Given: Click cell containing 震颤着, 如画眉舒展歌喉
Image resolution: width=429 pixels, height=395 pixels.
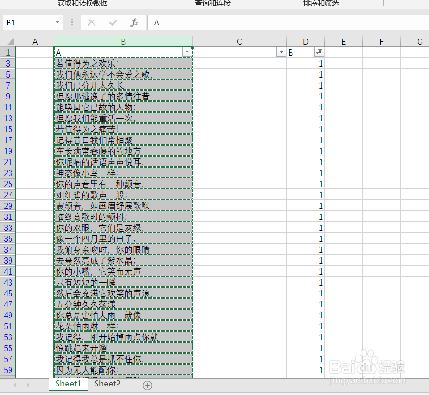Looking at the screenshot, I should click(123, 206).
